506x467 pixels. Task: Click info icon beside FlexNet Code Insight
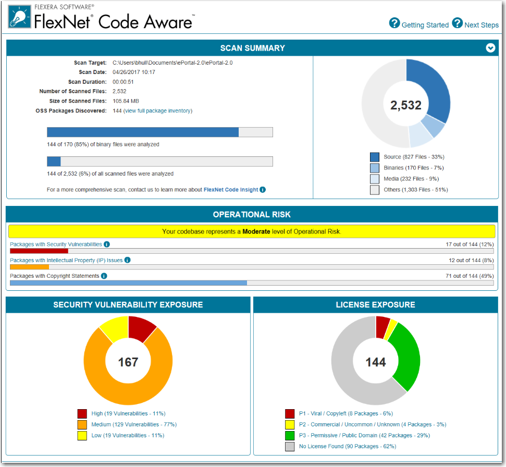point(263,190)
